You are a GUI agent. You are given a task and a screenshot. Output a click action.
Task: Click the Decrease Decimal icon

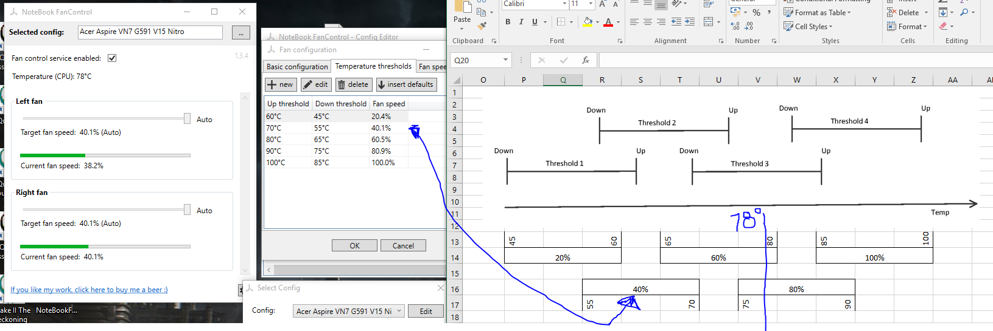pos(749,26)
